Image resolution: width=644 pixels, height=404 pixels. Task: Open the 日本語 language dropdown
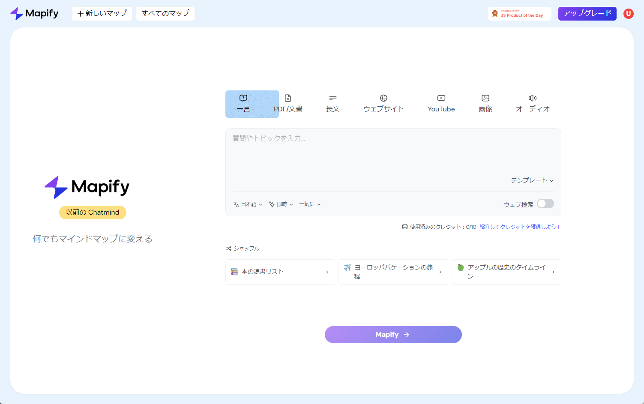pyautogui.click(x=248, y=204)
